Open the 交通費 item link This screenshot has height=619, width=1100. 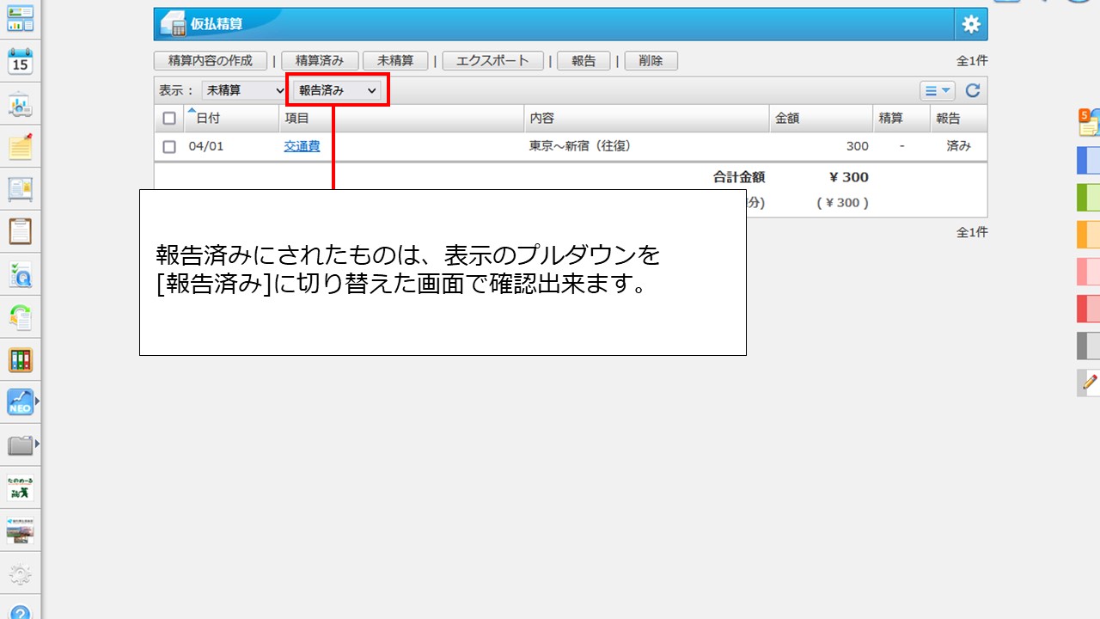[x=302, y=146]
